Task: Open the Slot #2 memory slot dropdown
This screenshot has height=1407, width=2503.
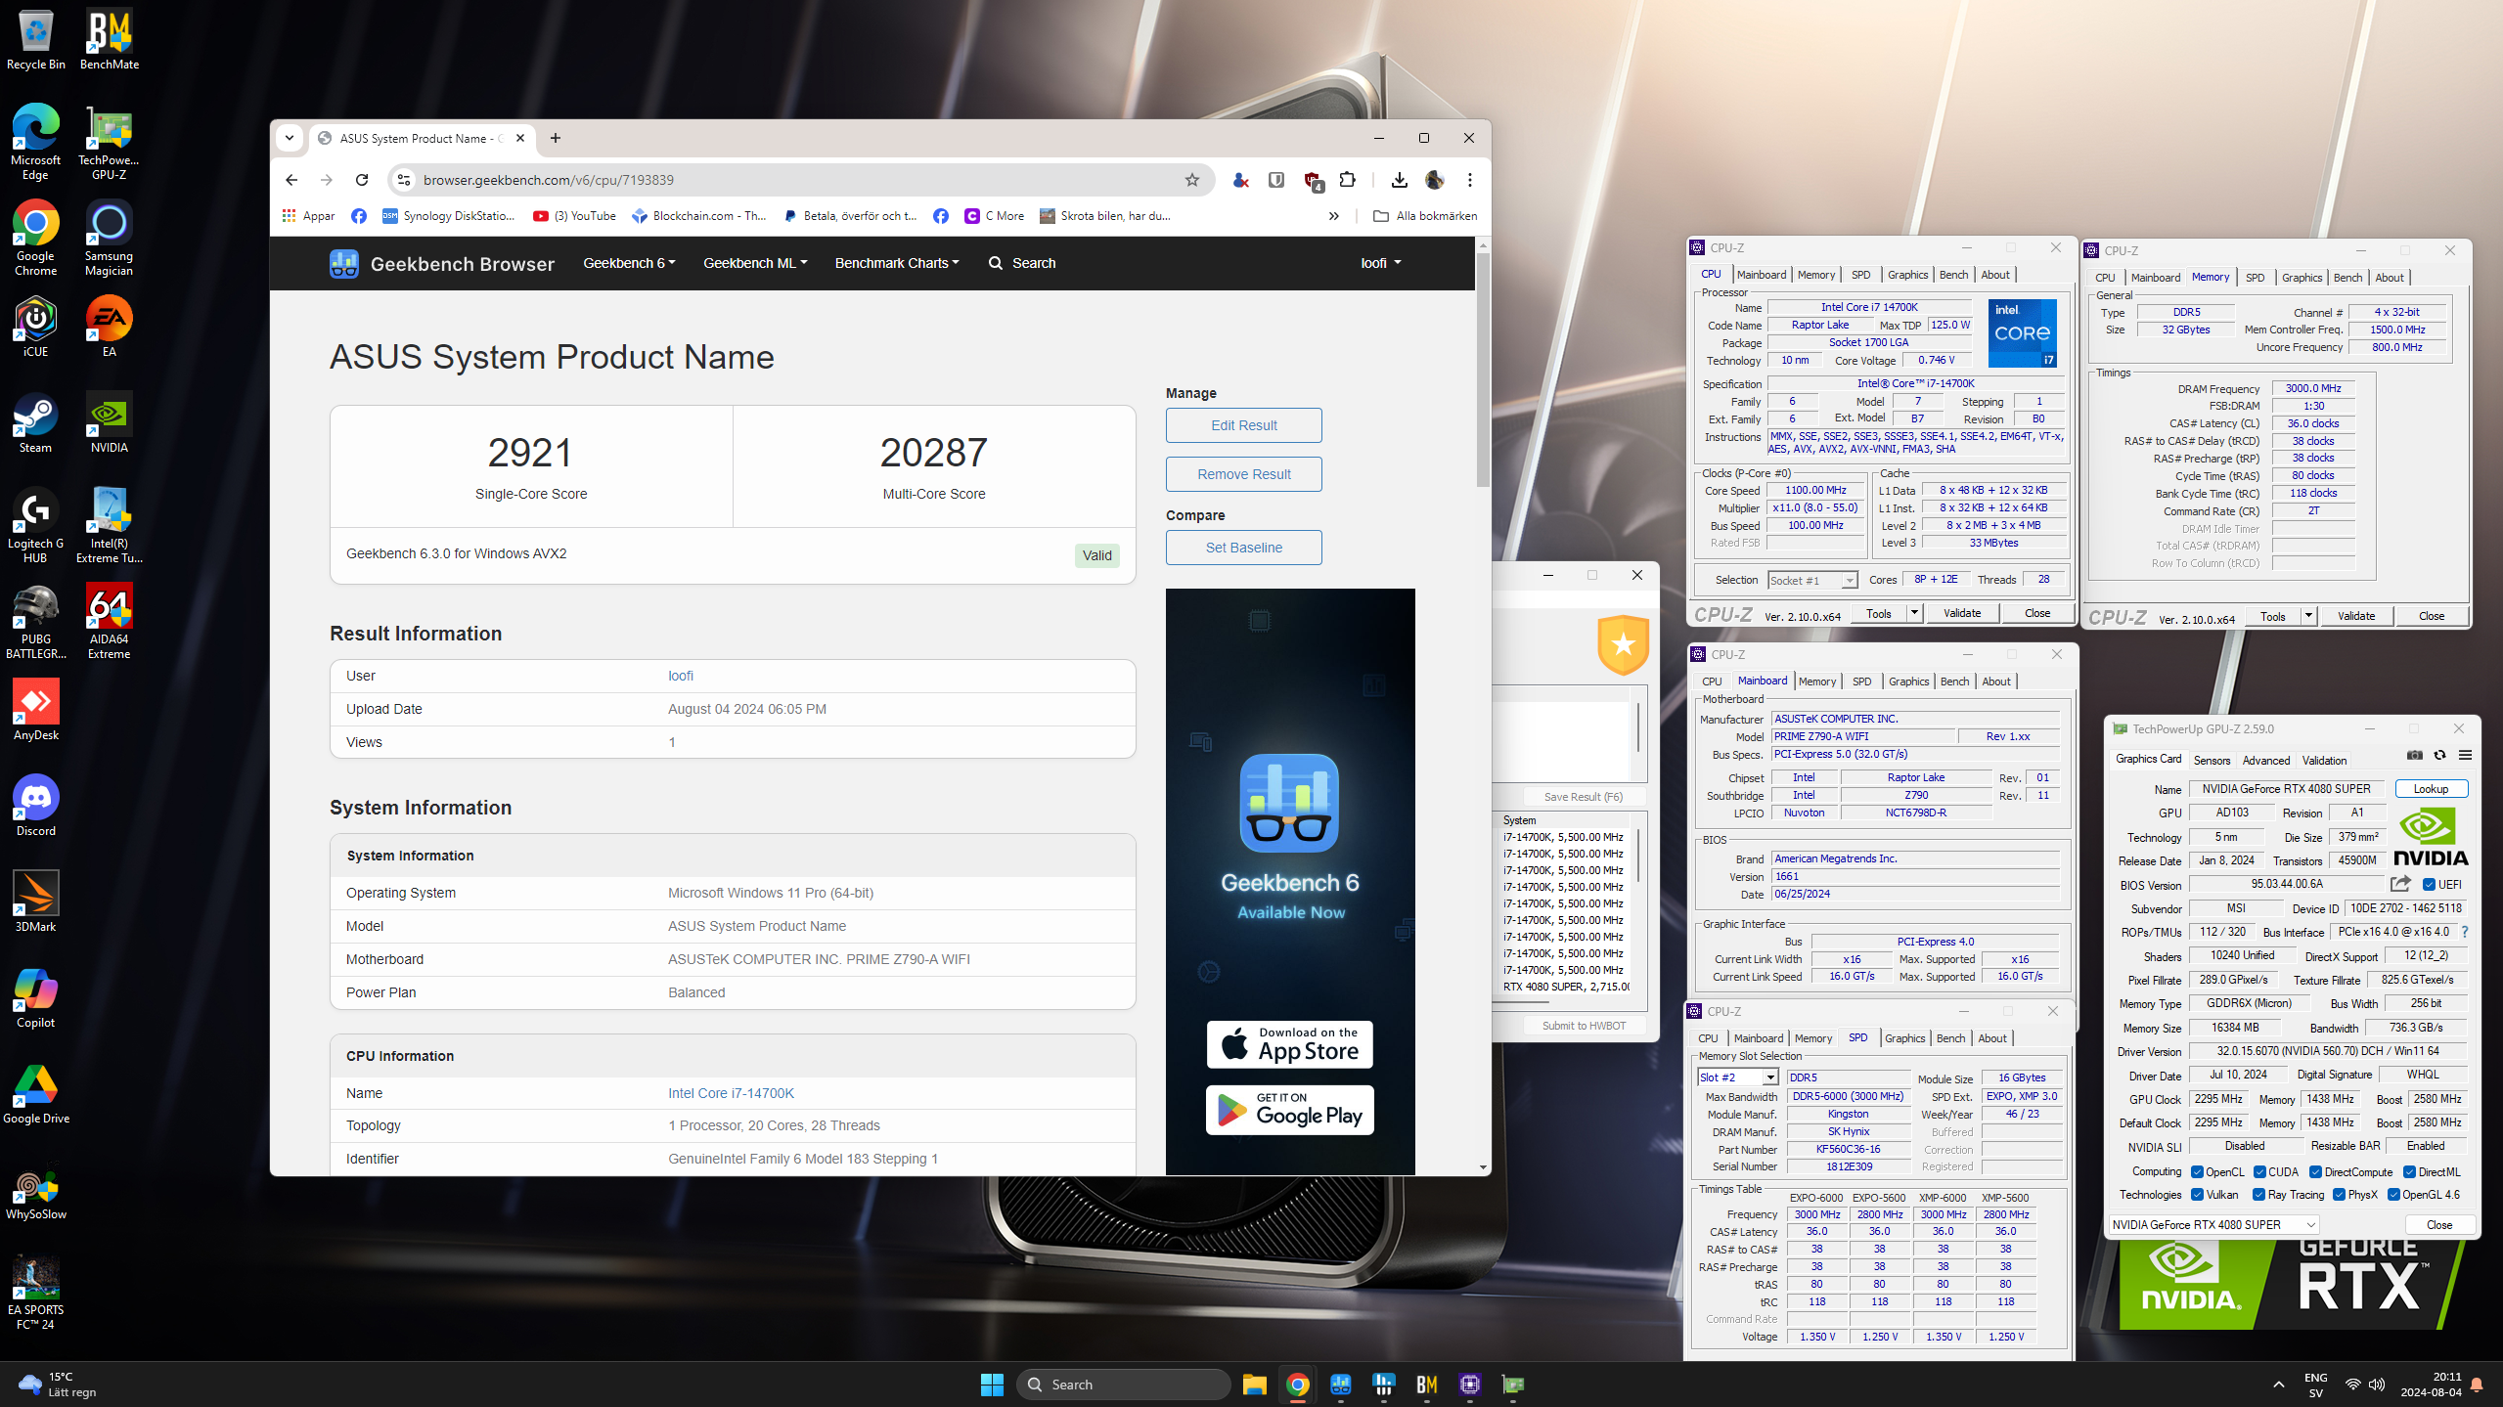Action: [1737, 1077]
